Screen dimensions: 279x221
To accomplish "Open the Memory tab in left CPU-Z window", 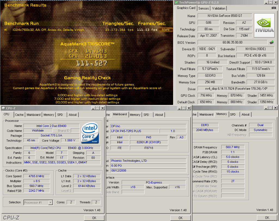I will pyautogui.click(x=48, y=115).
